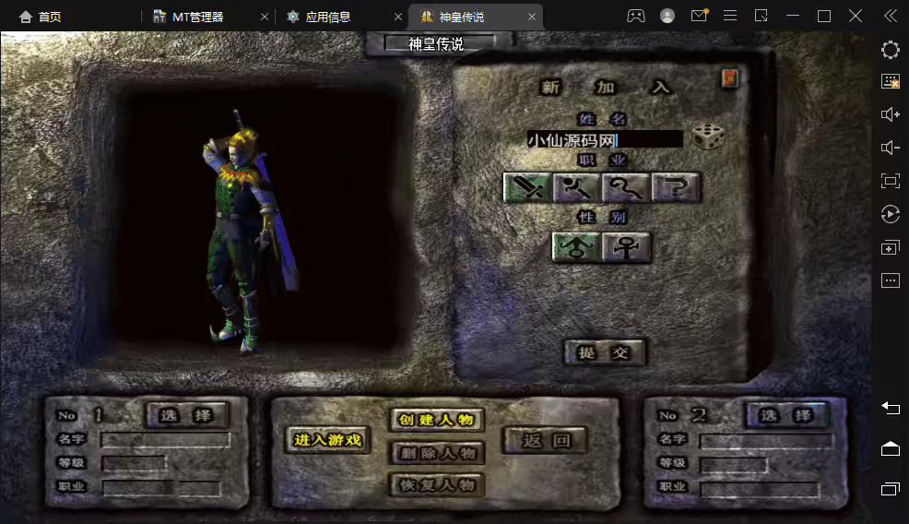This screenshot has height=524, width=909.
Task: Decrease the emulator volume
Action: point(891,148)
